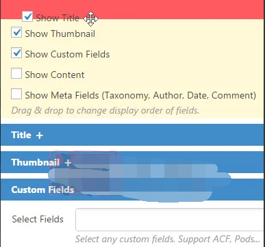Click the 'Show Thumbnail' label text
The image size is (265, 247).
pyautogui.click(x=60, y=34)
